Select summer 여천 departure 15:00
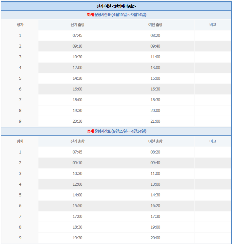This screenshot has height=245, width=233. (x=155, y=78)
